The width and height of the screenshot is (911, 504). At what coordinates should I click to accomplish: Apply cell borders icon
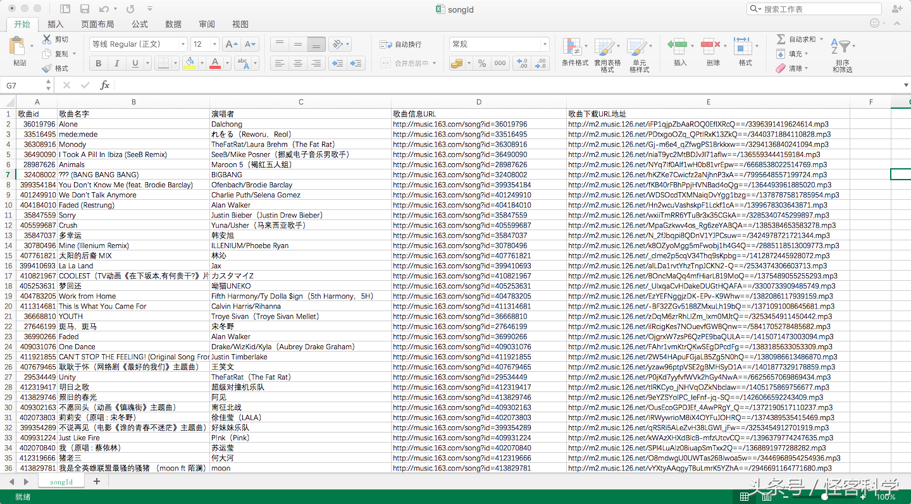click(163, 63)
